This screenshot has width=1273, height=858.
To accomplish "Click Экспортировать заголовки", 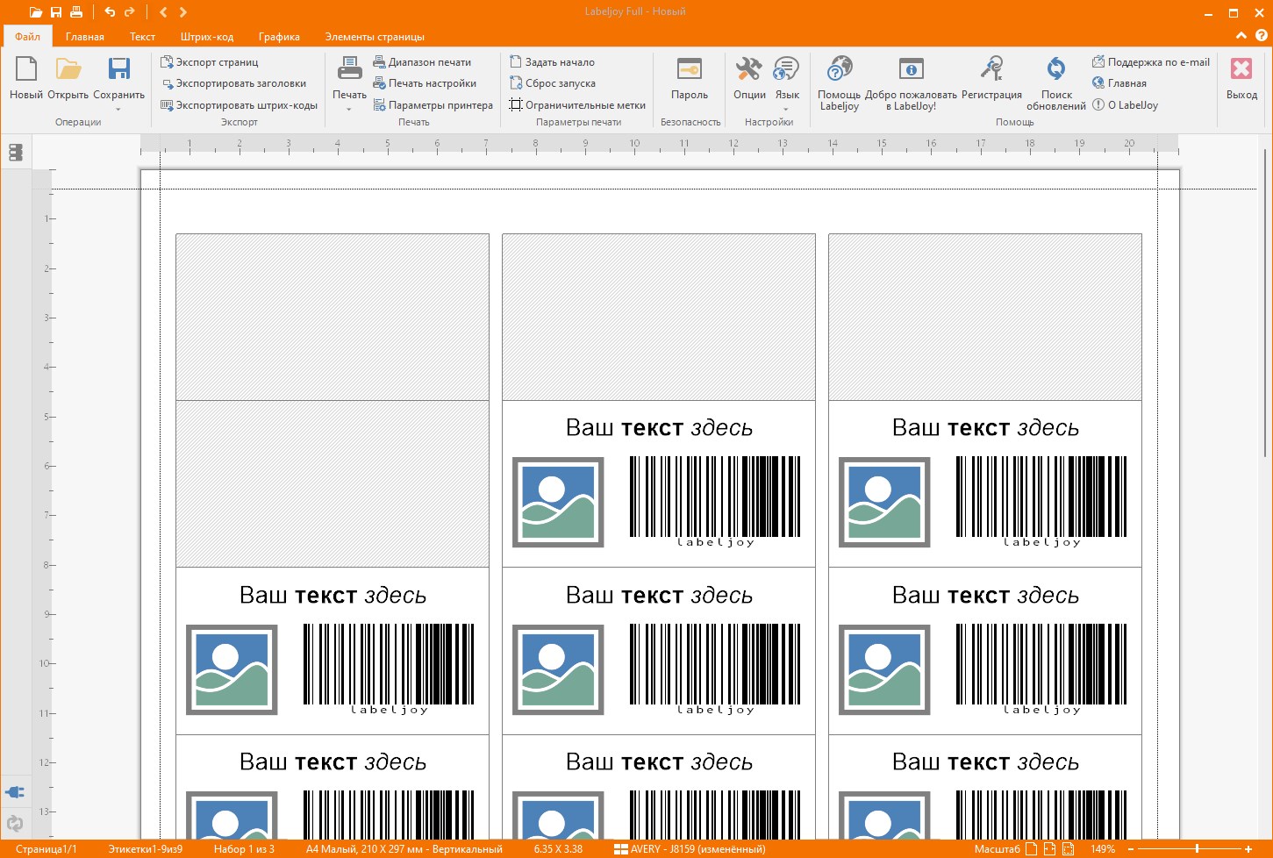I will pos(233,83).
